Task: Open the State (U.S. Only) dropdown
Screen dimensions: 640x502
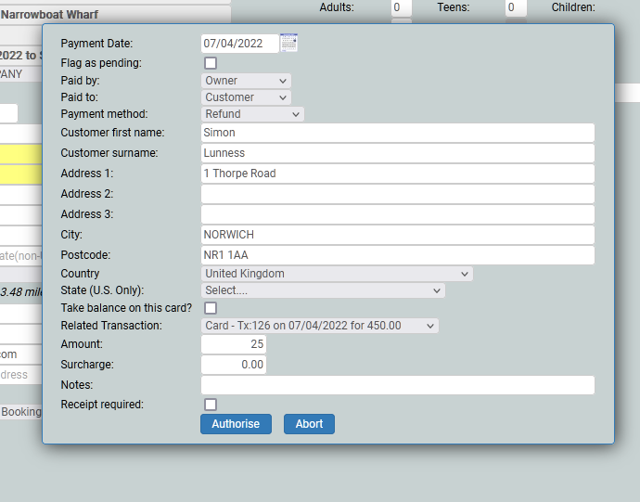Action: point(323,290)
